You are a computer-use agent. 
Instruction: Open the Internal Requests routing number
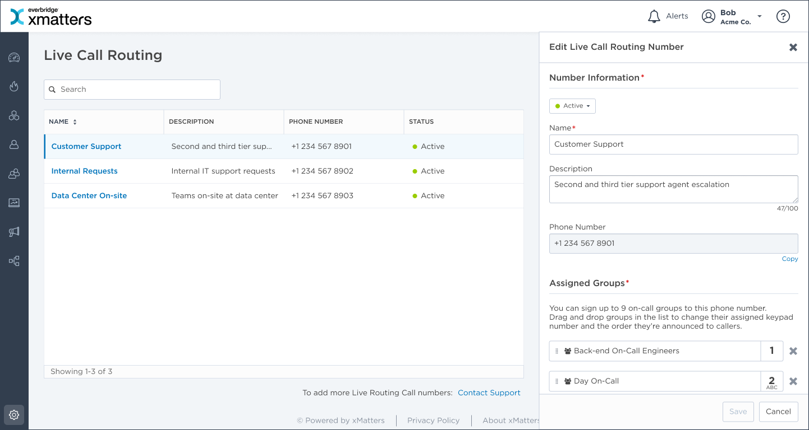[x=85, y=171]
